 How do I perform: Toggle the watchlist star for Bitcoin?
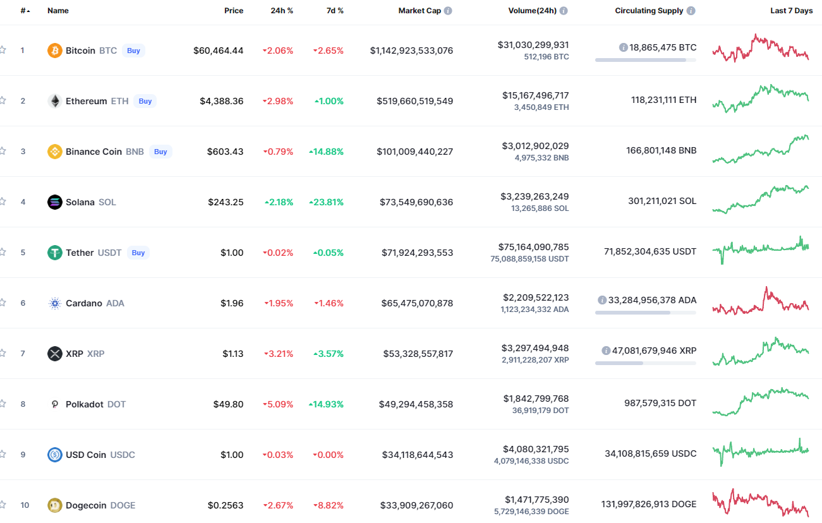click(3, 50)
